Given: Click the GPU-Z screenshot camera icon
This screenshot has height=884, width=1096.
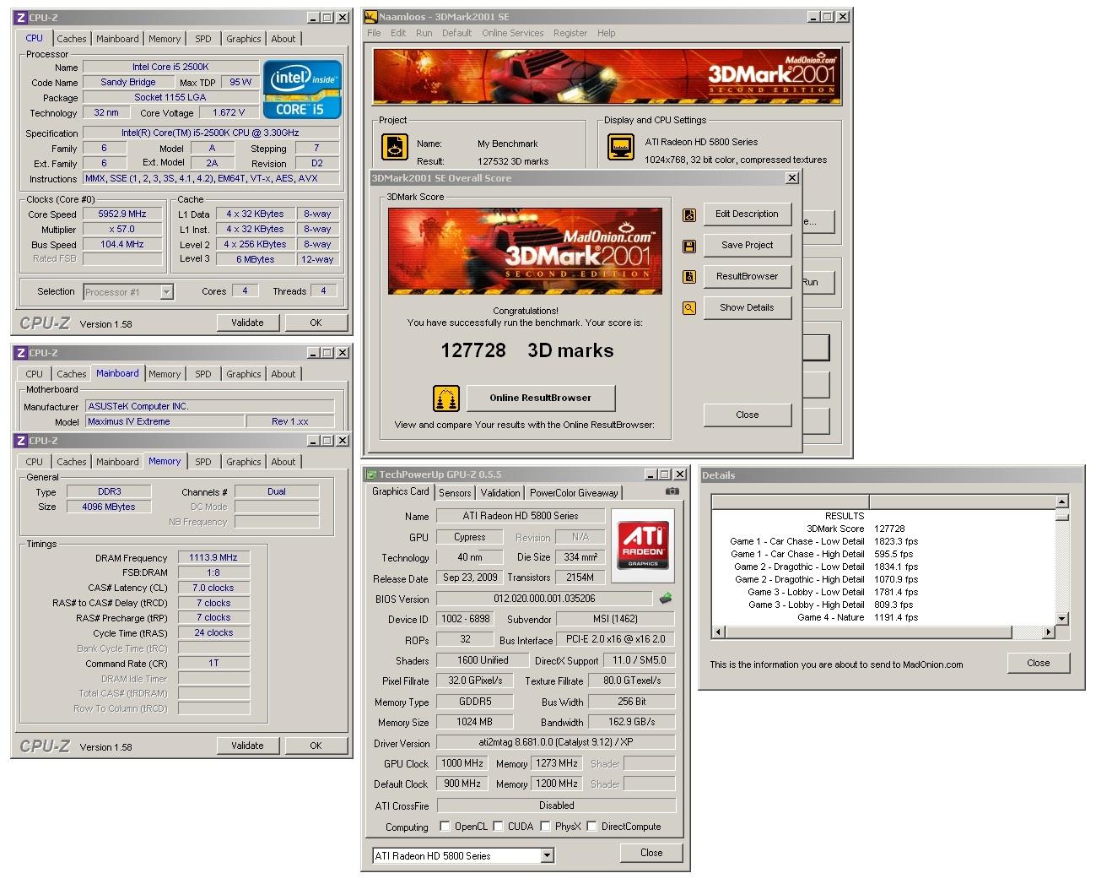Looking at the screenshot, I should 672,491.
